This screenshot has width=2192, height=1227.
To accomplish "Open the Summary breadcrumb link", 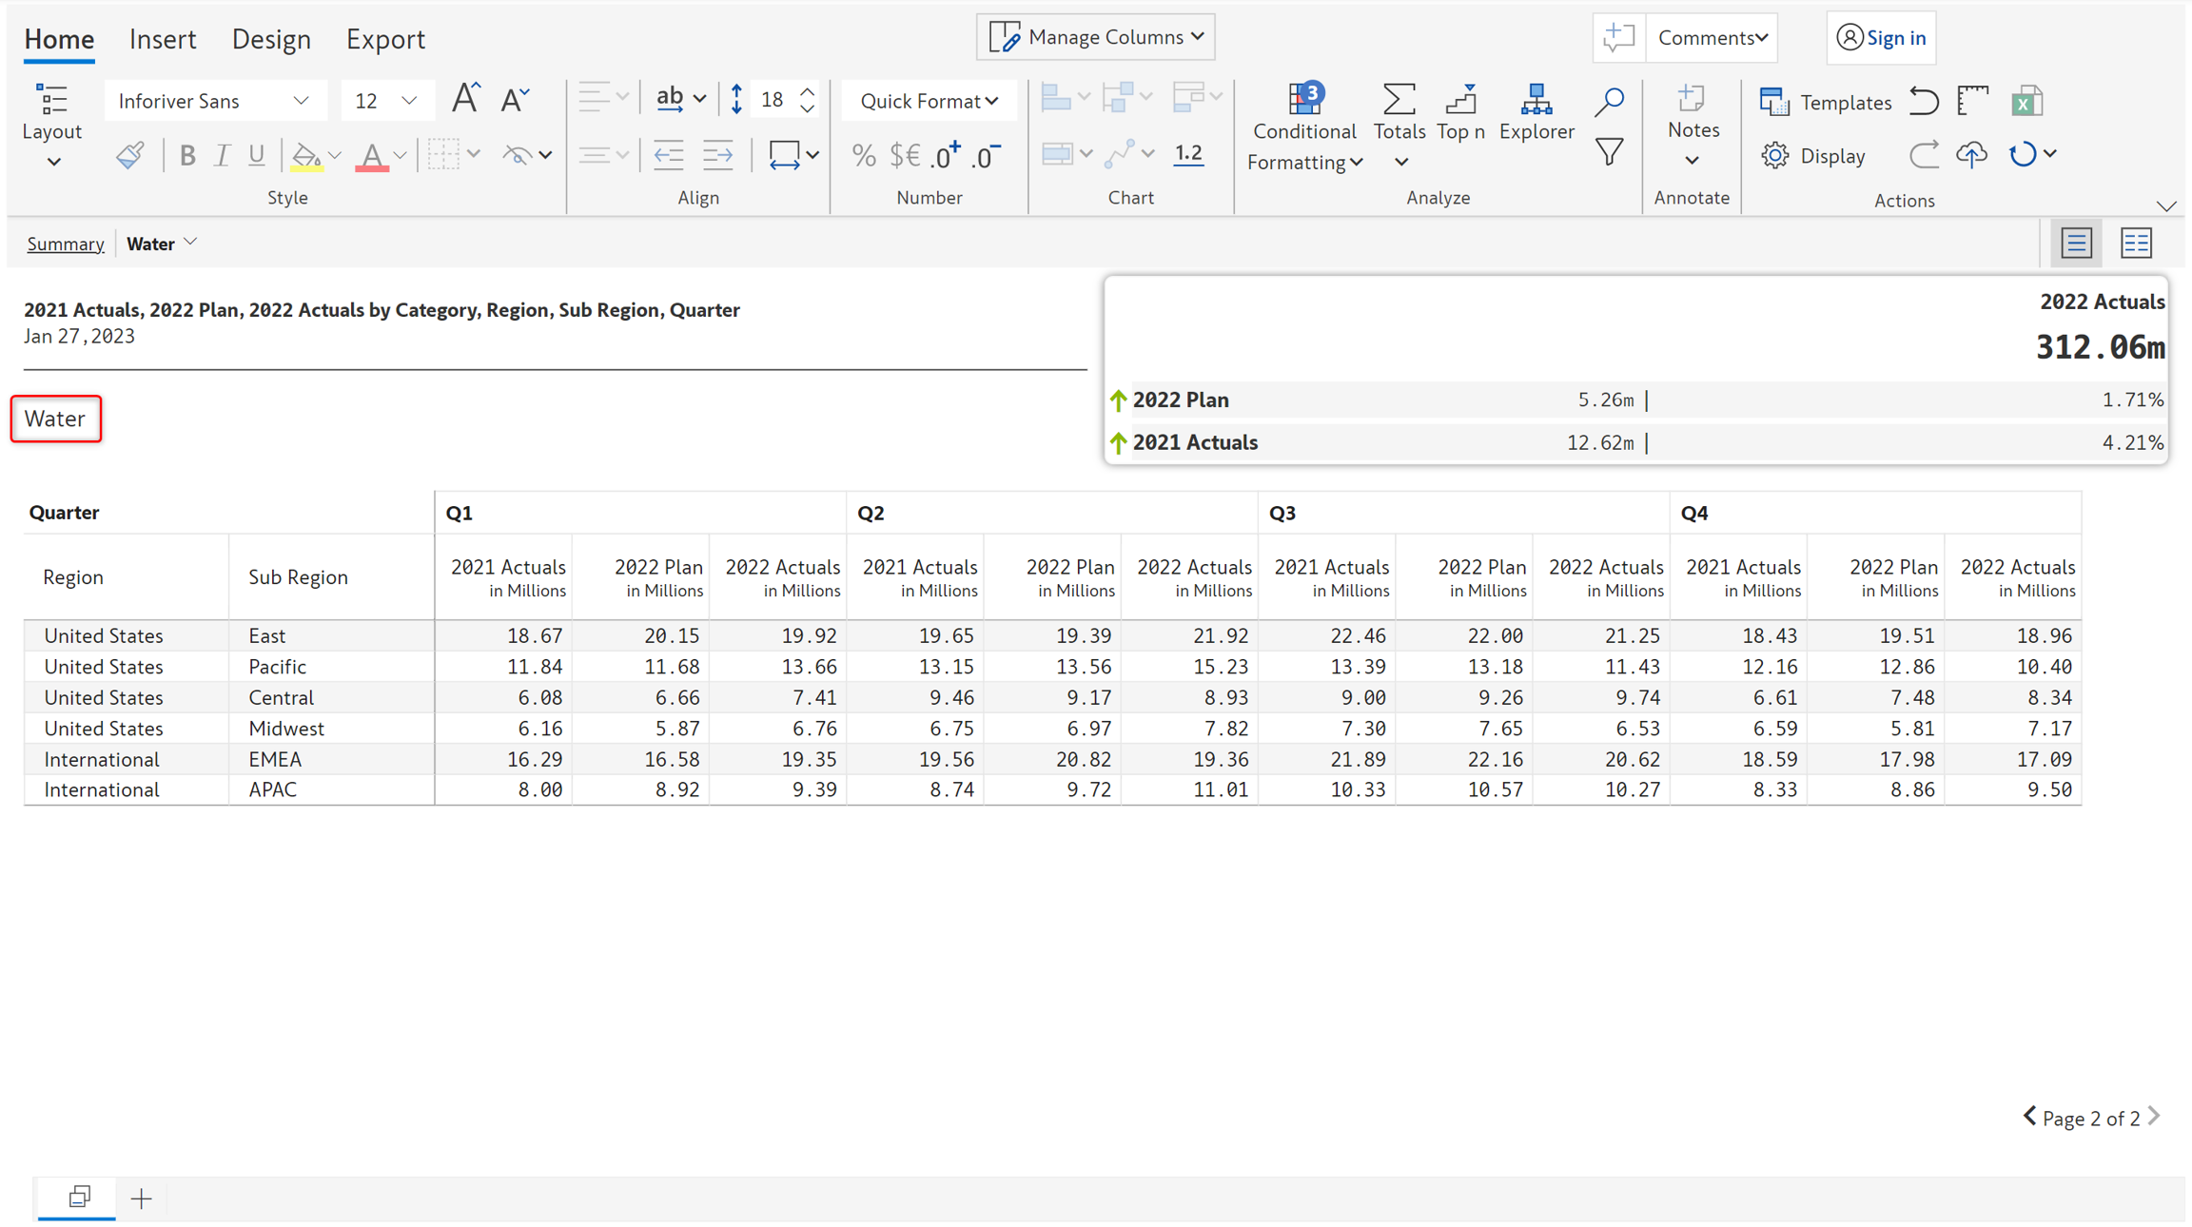I will (x=65, y=244).
